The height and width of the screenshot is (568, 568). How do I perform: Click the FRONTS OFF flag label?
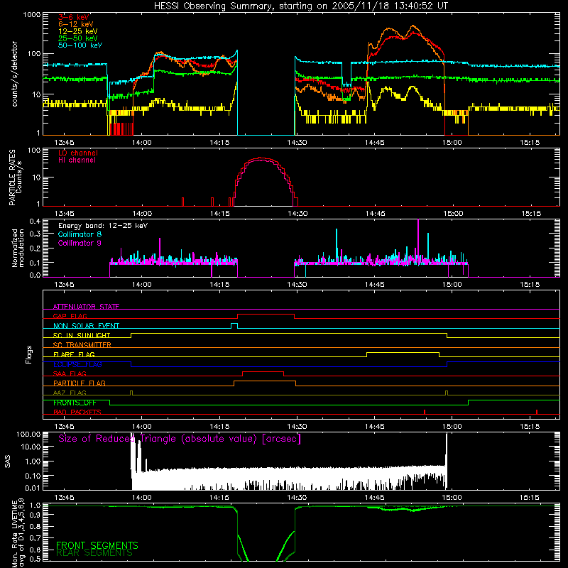[75, 403]
